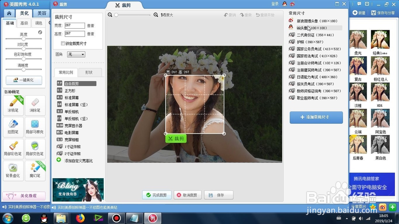Switch to the 美化 tab
Screen dimensions: 399x224
[x=24, y=13]
